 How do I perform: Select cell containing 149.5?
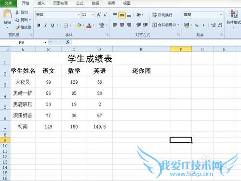point(100,127)
